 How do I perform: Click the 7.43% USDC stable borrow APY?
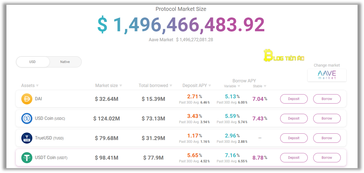click(260, 119)
